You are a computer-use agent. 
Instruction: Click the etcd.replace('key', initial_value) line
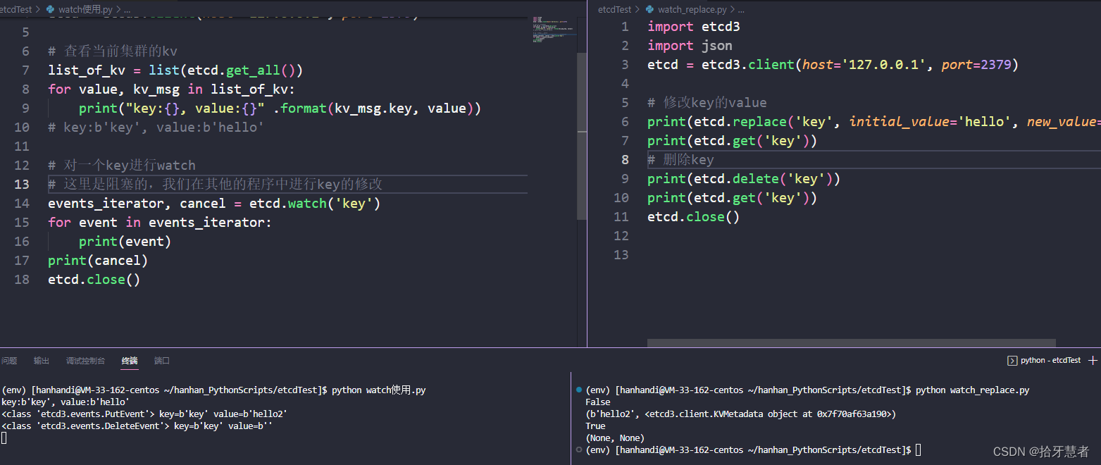coord(873,122)
